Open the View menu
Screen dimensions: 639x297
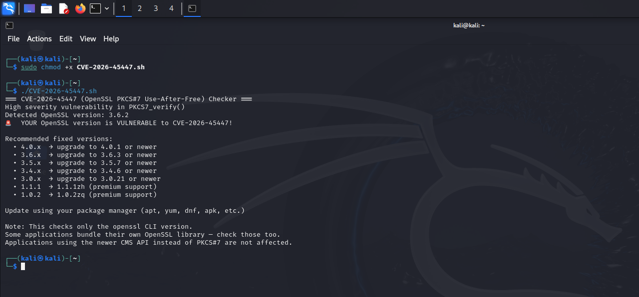pos(88,39)
